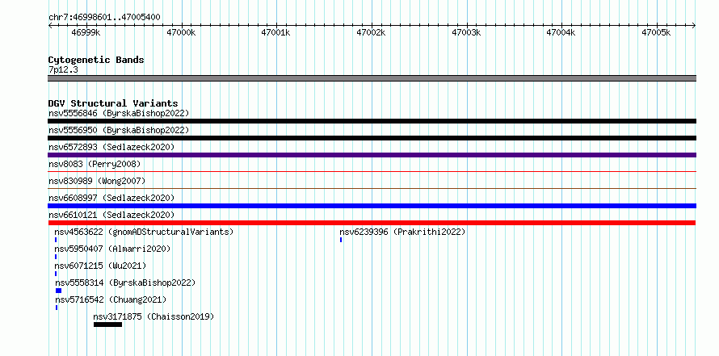Screen dimensions: 719x356
Task: Click the nsv5556846 (ByrskaBishop2022) label
Action: click(119, 113)
